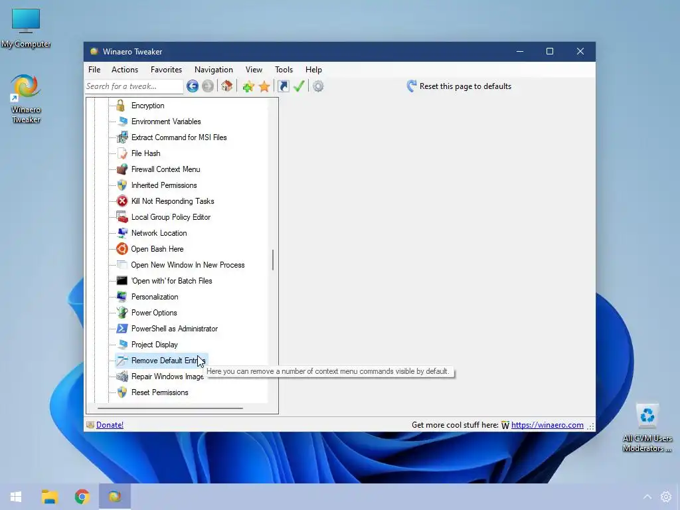Open the Tools menu
This screenshot has height=510, width=680.
[x=284, y=69]
